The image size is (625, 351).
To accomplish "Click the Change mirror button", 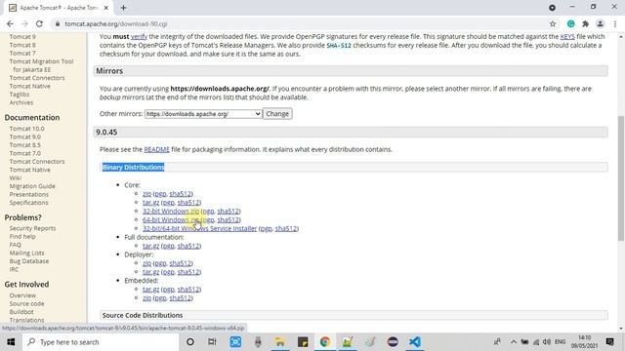I will pyautogui.click(x=277, y=114).
